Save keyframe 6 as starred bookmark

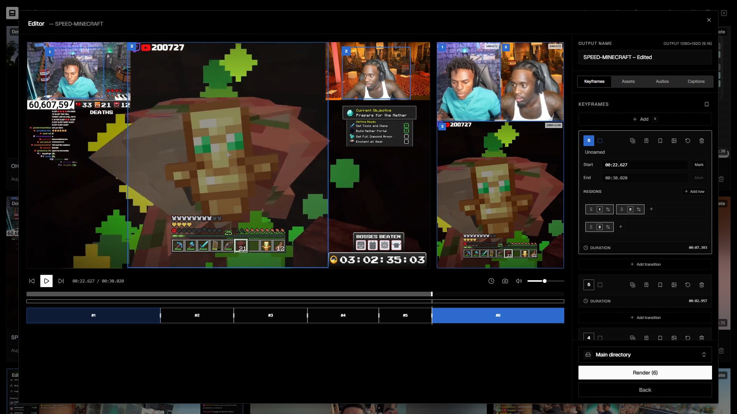point(646,141)
